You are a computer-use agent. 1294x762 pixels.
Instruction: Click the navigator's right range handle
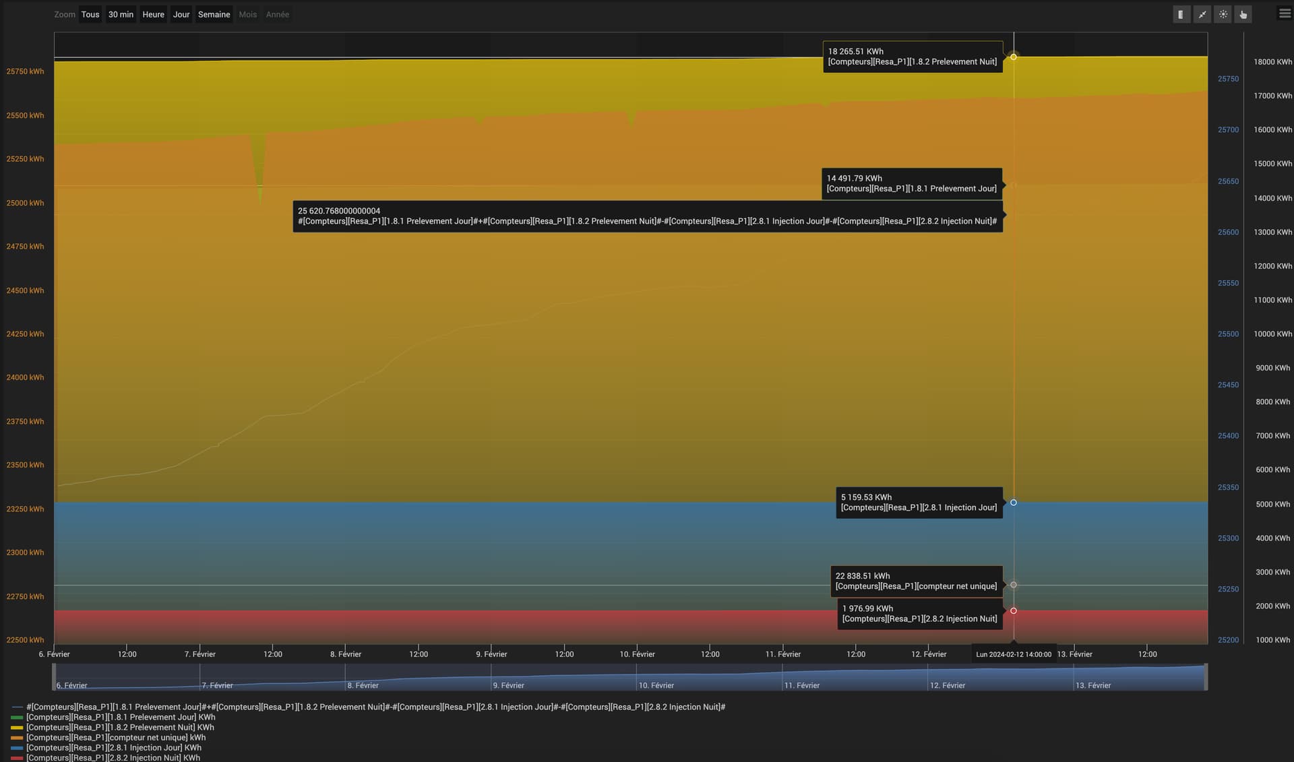(x=1207, y=677)
